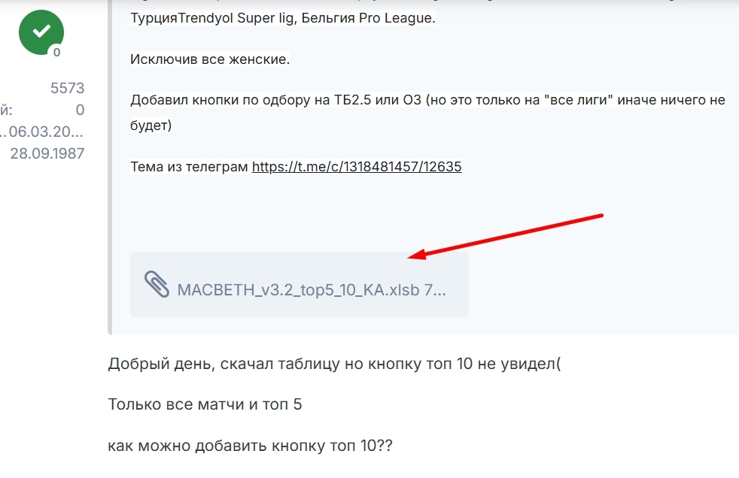Click the green checkmark avatar icon
Viewport: 739px width, 478px height.
click(41, 32)
